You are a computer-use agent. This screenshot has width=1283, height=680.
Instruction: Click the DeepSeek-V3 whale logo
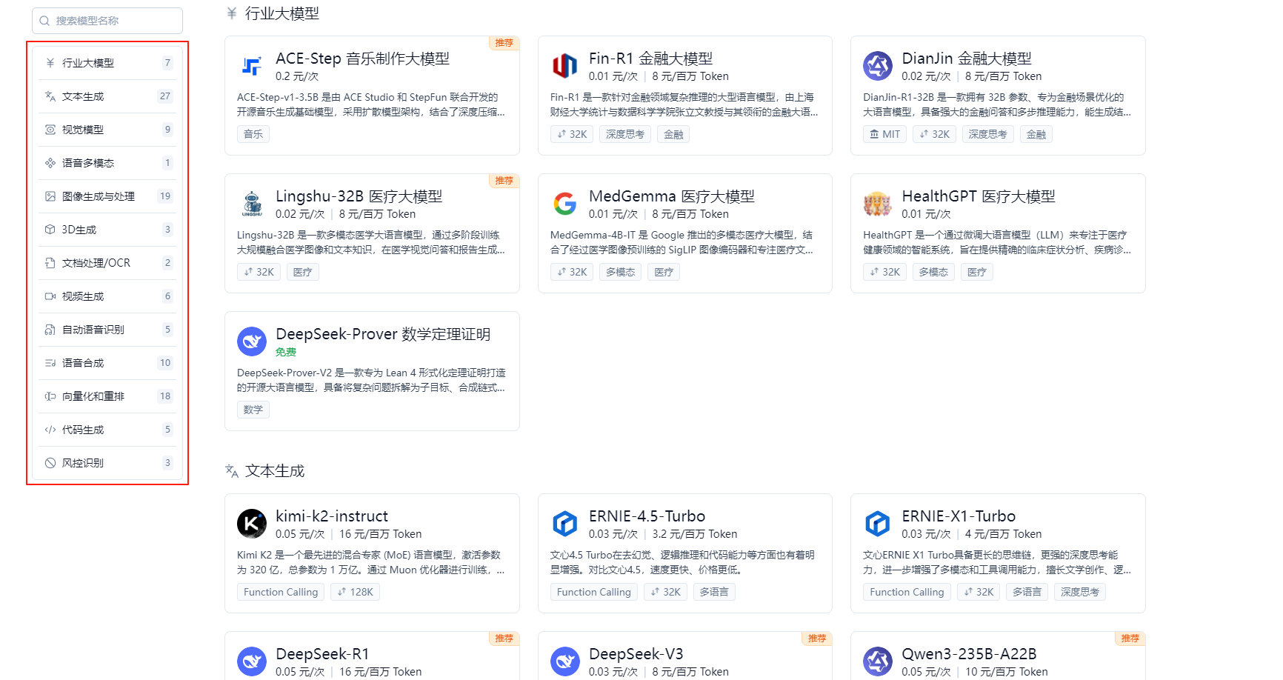coord(565,661)
